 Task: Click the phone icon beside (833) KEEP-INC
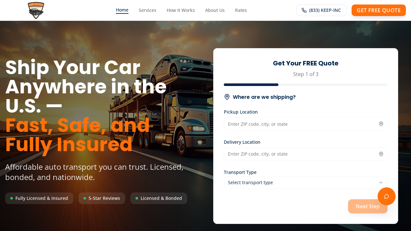coord(304,10)
